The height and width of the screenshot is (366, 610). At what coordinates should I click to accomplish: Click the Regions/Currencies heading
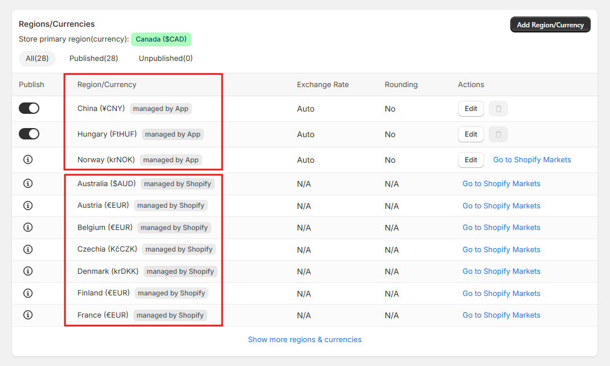(57, 24)
